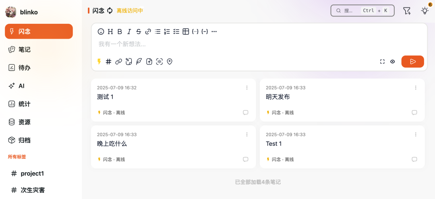Click the blinko user avatar

[10, 12]
